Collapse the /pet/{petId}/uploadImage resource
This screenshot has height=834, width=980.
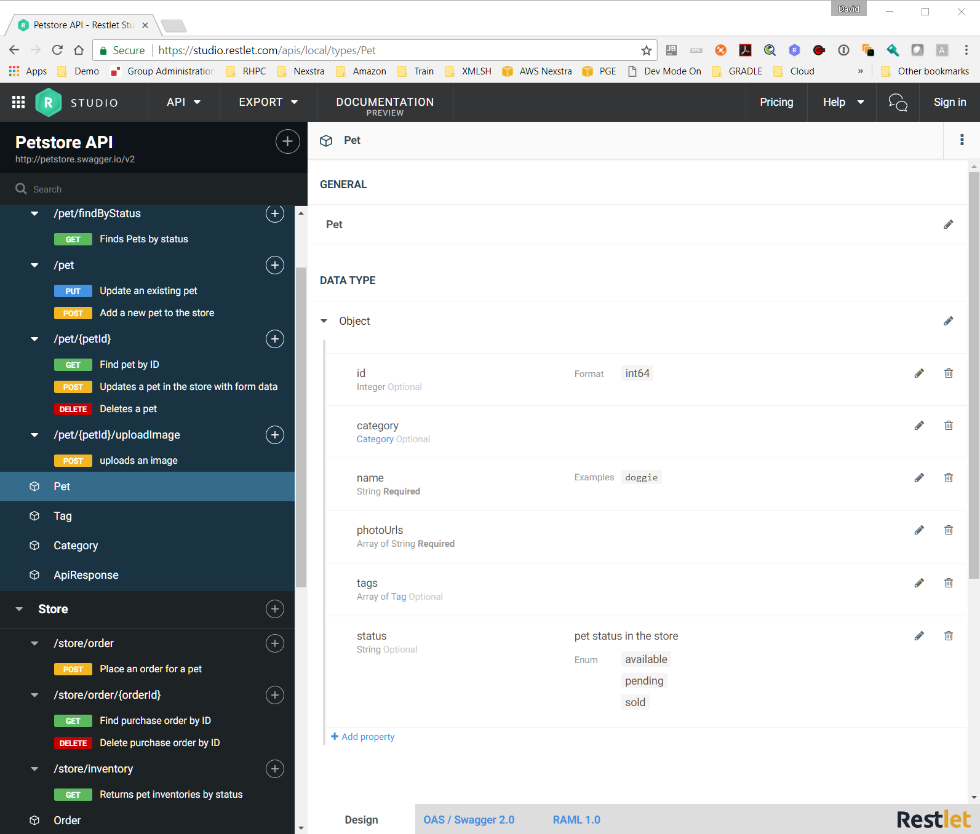[x=34, y=435]
